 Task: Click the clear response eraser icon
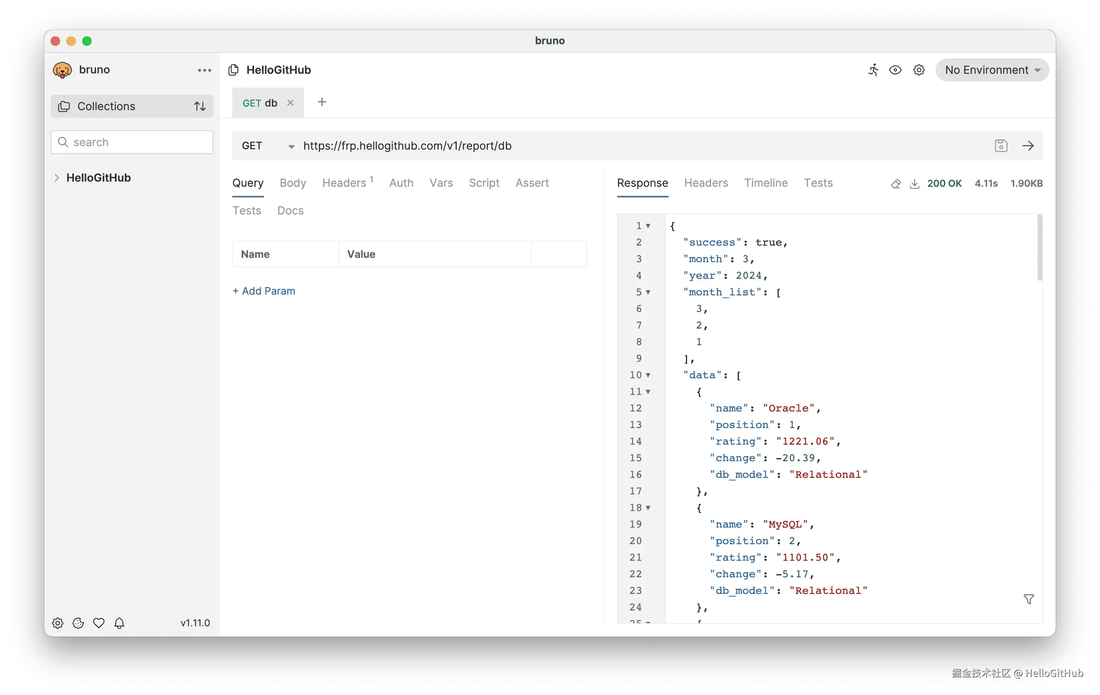(x=895, y=184)
